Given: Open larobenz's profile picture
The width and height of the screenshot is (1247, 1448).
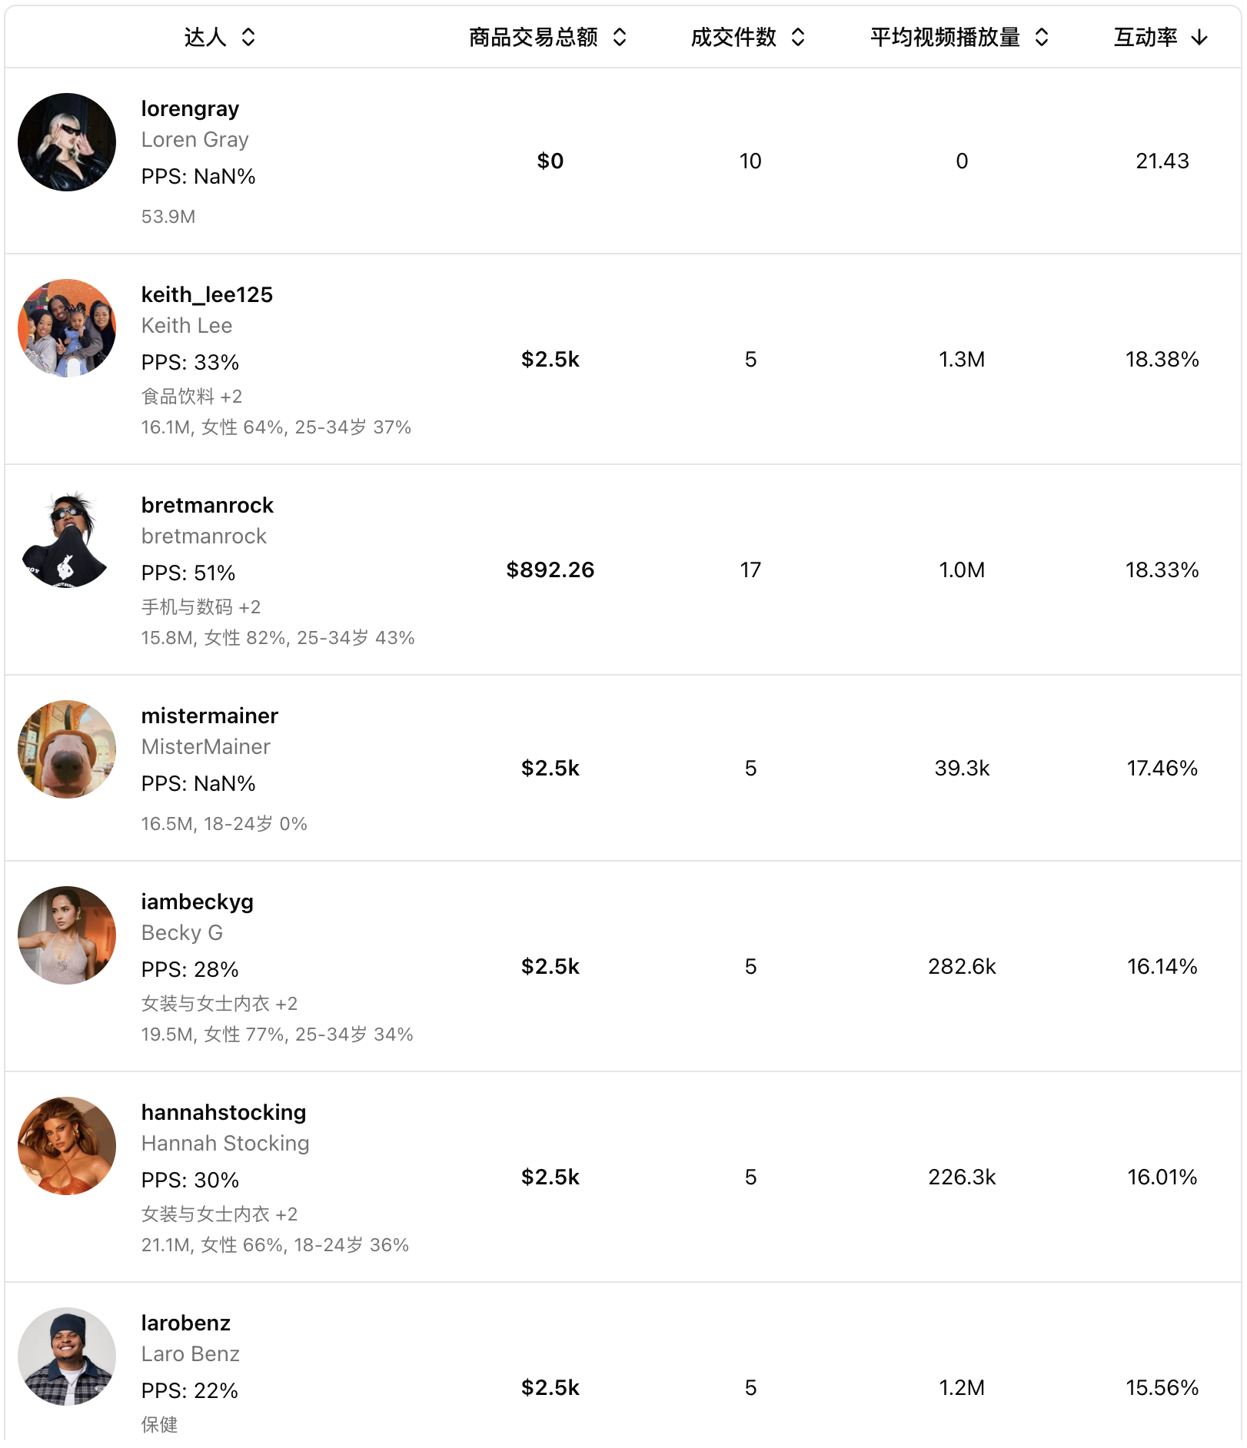Looking at the screenshot, I should pos(67,1357).
